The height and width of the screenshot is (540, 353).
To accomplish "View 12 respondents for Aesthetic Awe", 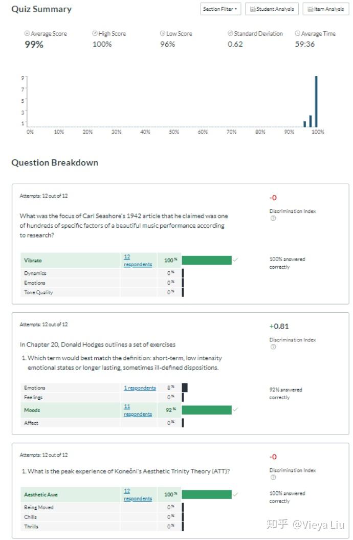I will click(x=138, y=494).
